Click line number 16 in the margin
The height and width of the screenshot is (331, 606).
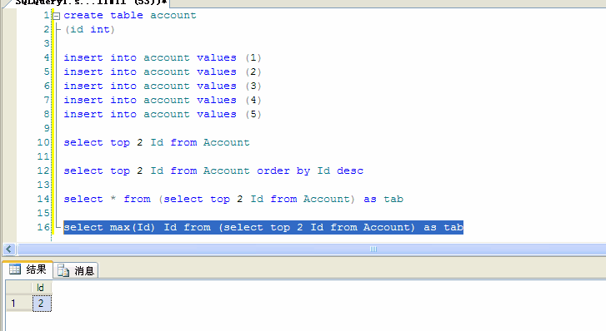(43, 227)
